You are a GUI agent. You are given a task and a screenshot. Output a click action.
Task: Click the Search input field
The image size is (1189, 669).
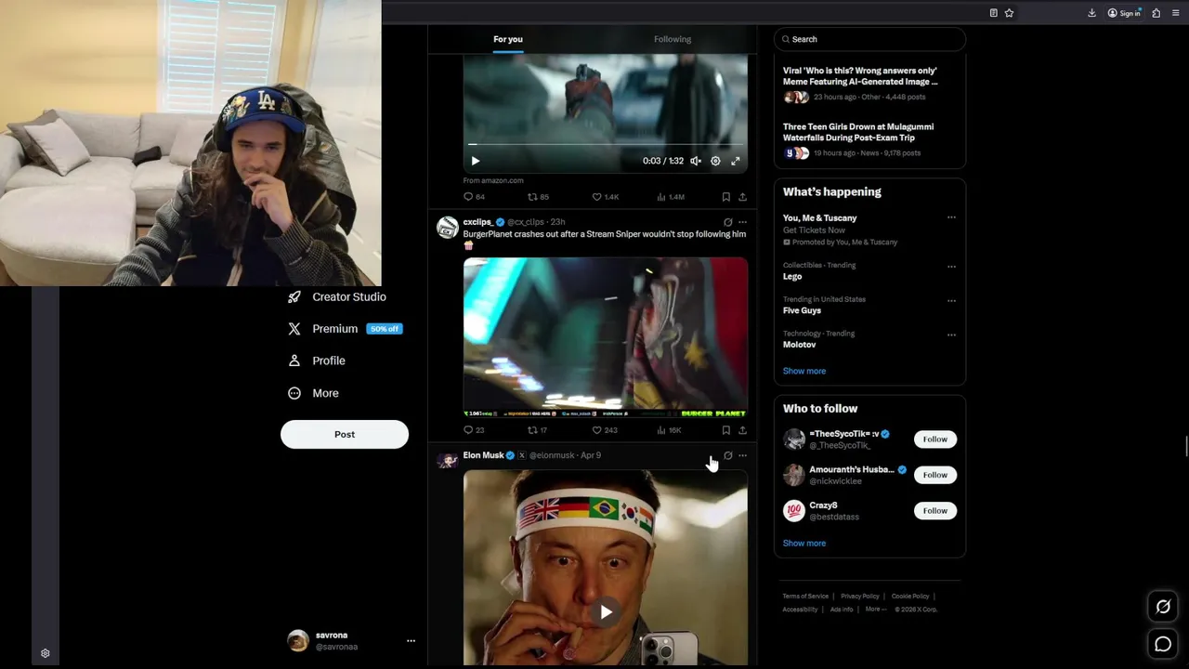pyautogui.click(x=869, y=39)
